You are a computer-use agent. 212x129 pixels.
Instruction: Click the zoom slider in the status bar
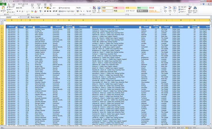204,128
